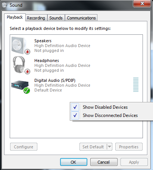
Task: Switch to the Recording tab
Action: 36,18
